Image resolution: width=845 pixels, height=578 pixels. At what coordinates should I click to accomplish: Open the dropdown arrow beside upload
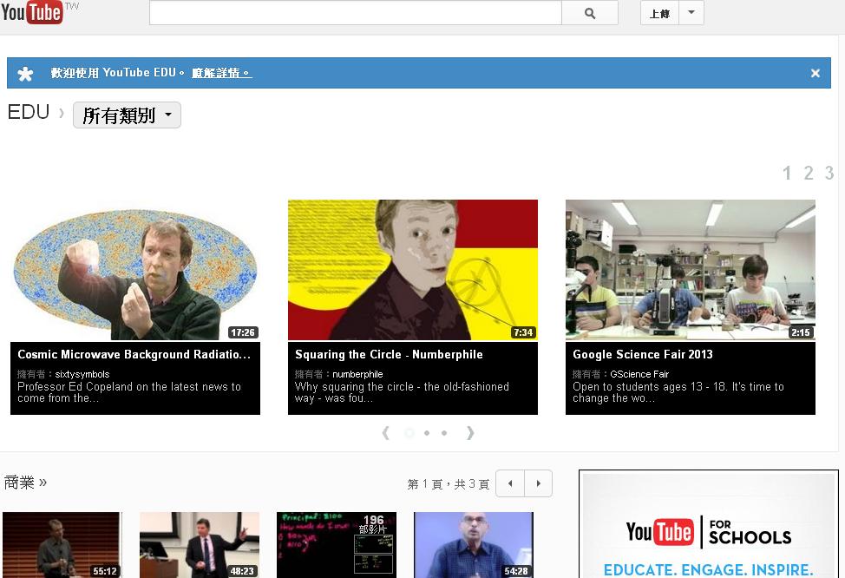pos(691,13)
